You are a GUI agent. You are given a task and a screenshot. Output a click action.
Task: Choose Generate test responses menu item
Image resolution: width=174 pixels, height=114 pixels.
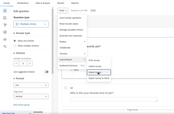click(72, 36)
